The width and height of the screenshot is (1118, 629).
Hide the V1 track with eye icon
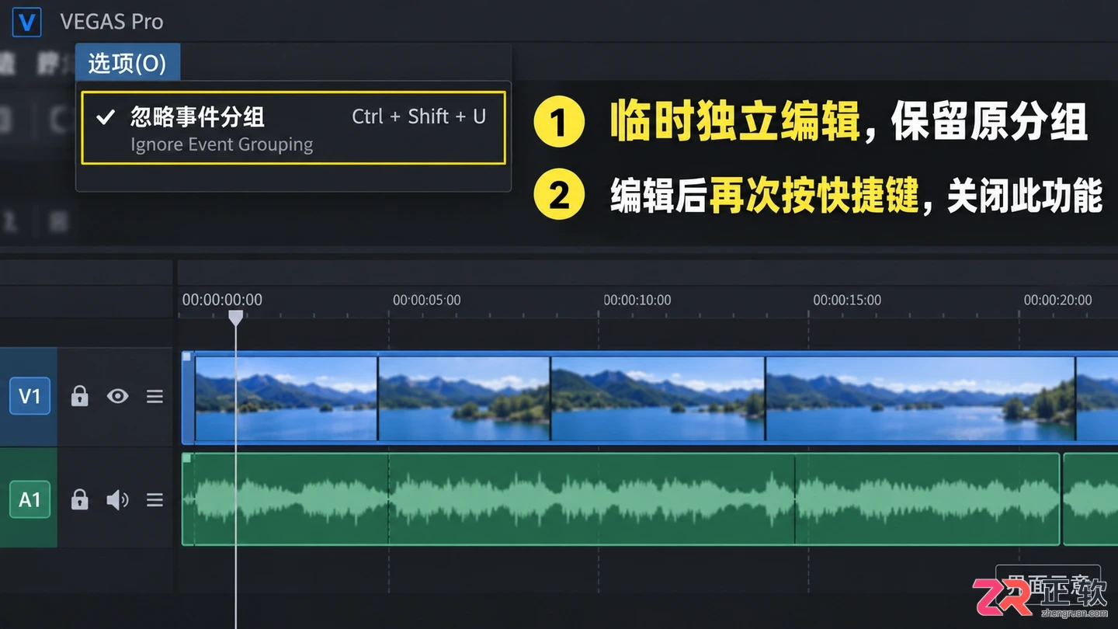pyautogui.click(x=118, y=396)
